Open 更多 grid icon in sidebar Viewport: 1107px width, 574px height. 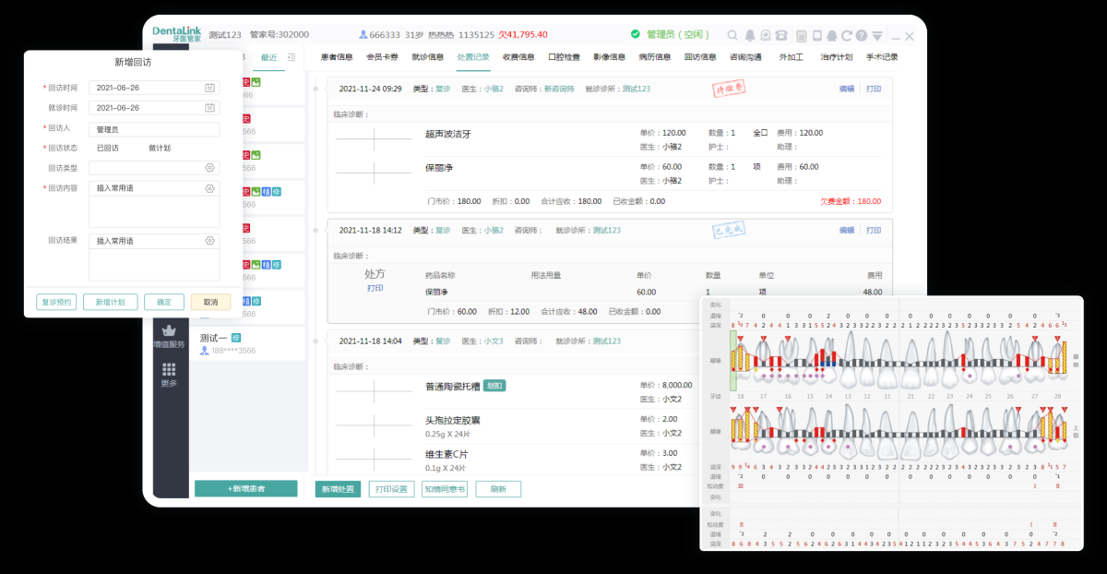tap(169, 370)
